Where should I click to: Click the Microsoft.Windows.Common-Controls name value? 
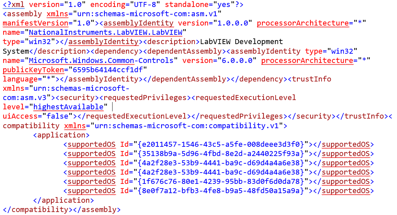101,61
